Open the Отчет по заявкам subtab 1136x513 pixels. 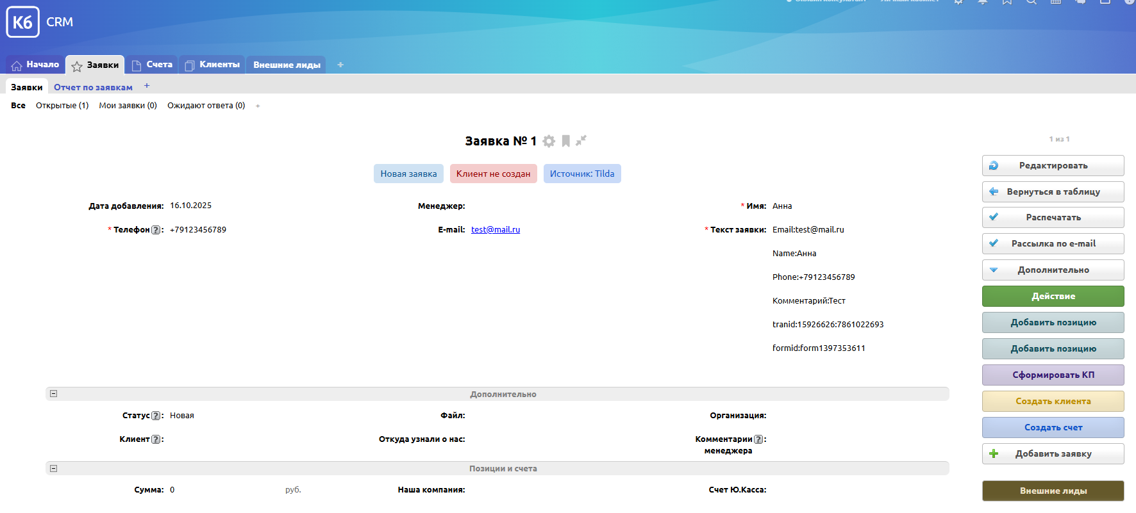point(93,87)
